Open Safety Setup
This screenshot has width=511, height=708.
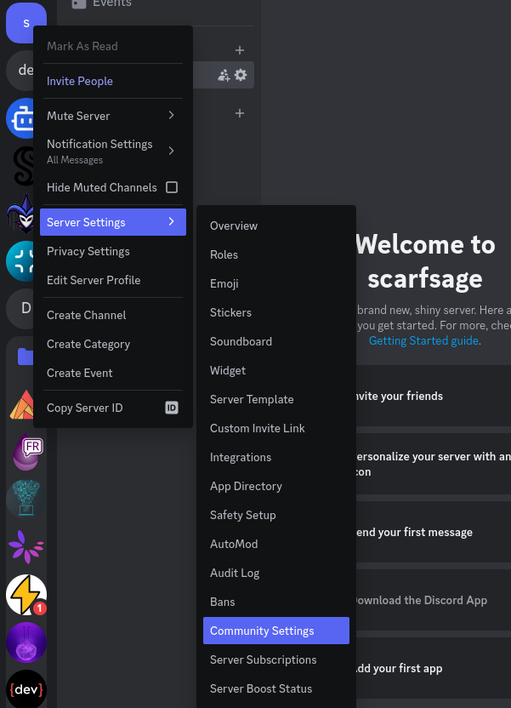pos(276,515)
